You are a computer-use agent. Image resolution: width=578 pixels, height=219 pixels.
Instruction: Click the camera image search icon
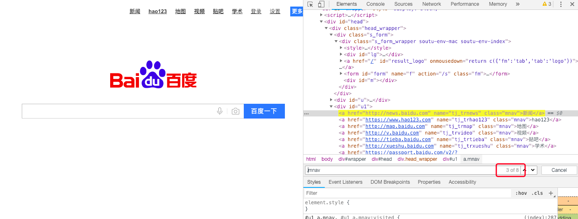236,111
